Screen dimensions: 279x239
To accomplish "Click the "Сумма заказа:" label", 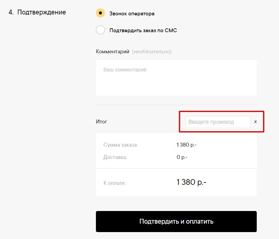I will point(121,145).
